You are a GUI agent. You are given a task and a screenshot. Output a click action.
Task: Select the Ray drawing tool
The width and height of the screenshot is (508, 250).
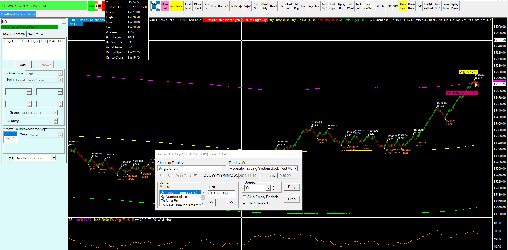(310, 6)
